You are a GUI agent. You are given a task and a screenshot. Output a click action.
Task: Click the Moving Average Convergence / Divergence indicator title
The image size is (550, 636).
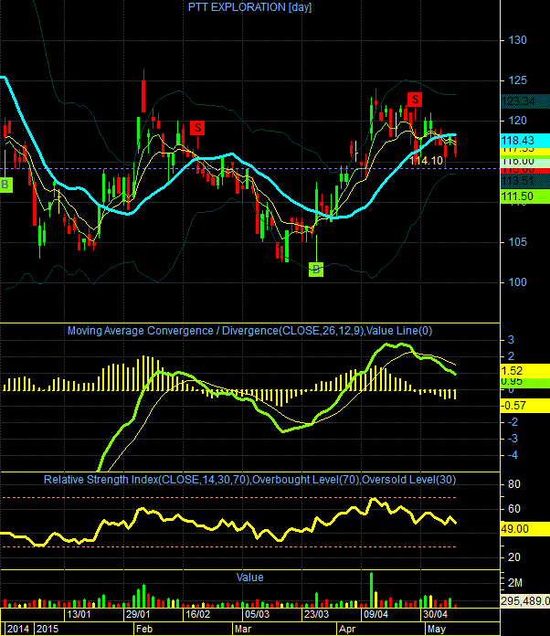[249, 331]
